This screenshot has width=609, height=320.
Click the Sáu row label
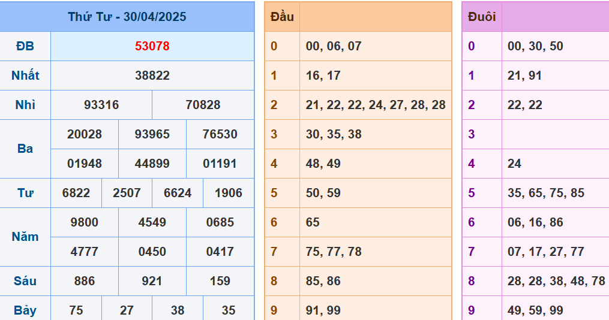click(25, 281)
